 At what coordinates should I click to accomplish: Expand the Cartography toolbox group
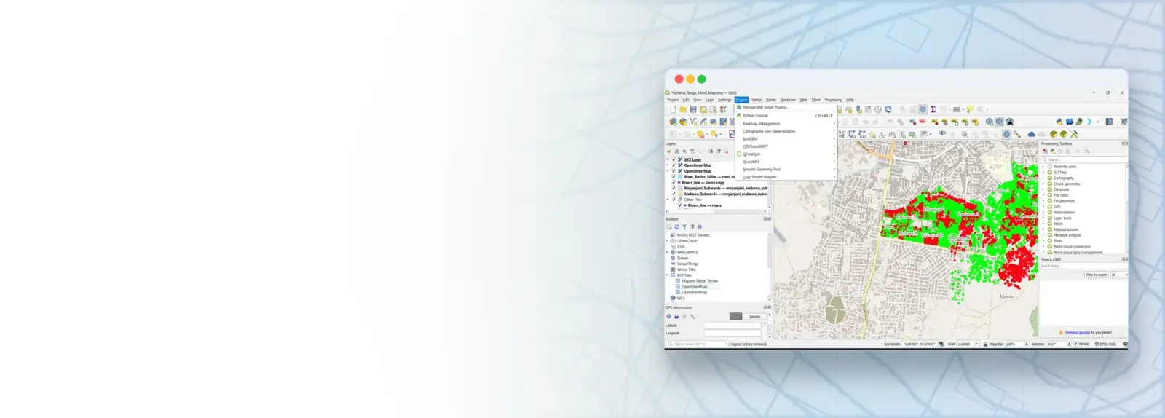(x=1043, y=178)
